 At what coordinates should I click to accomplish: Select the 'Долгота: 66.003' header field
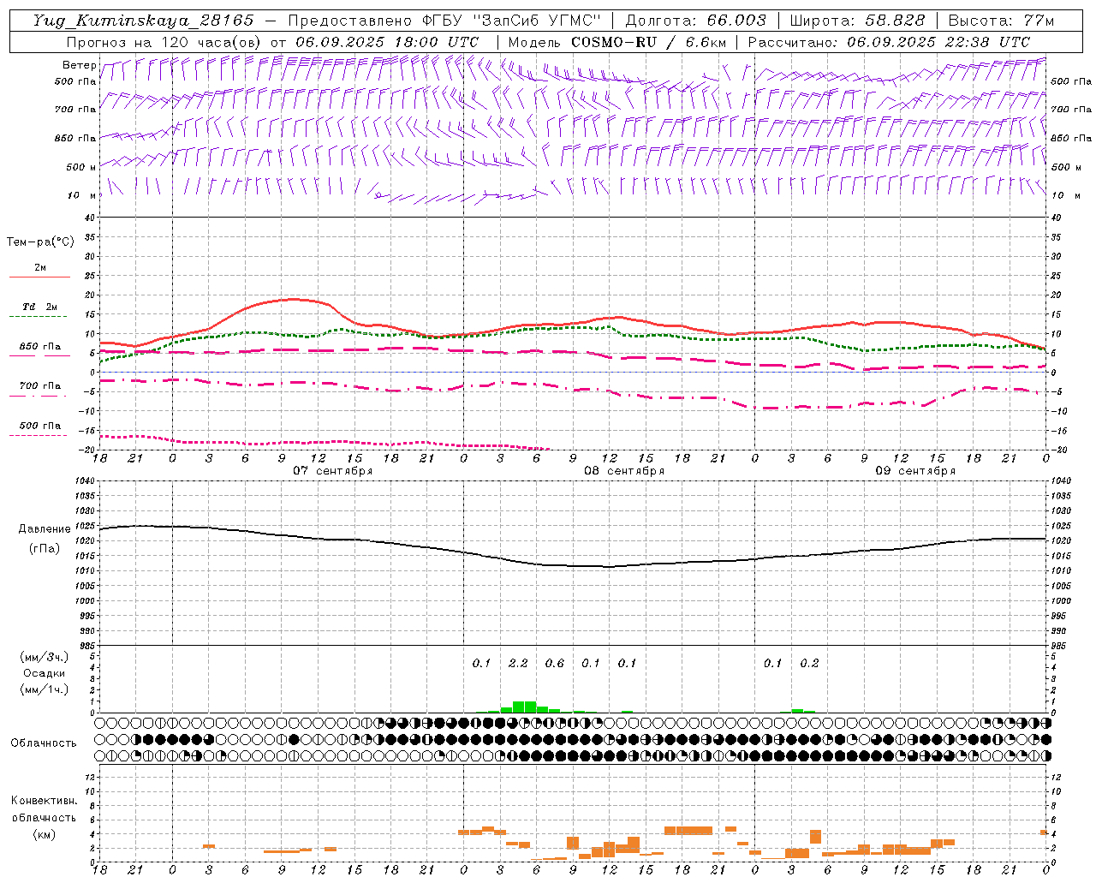click(x=696, y=21)
